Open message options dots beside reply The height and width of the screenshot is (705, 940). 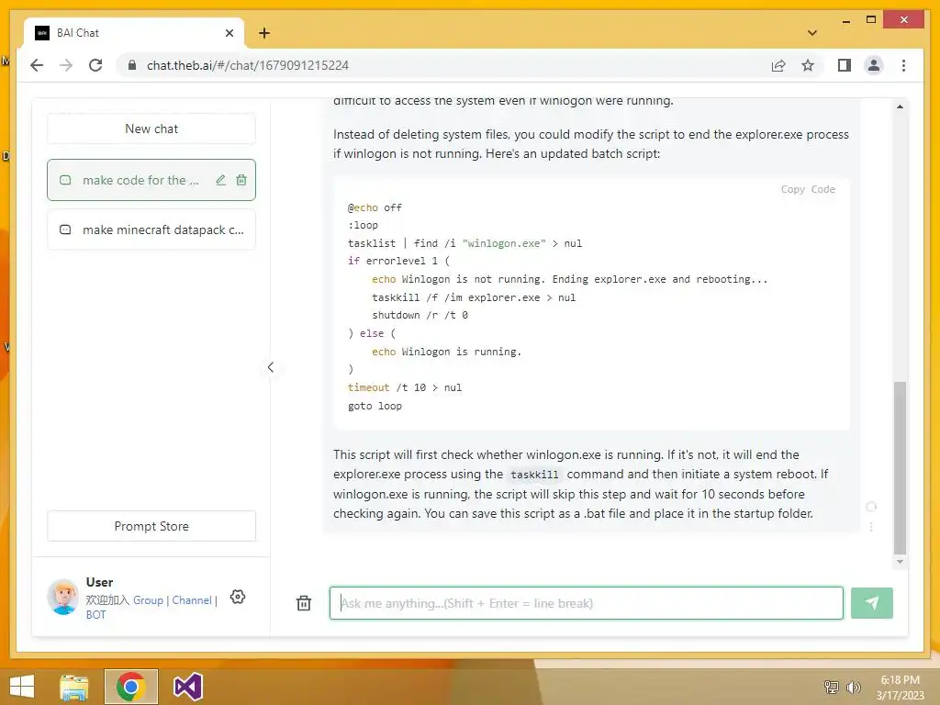(x=871, y=526)
